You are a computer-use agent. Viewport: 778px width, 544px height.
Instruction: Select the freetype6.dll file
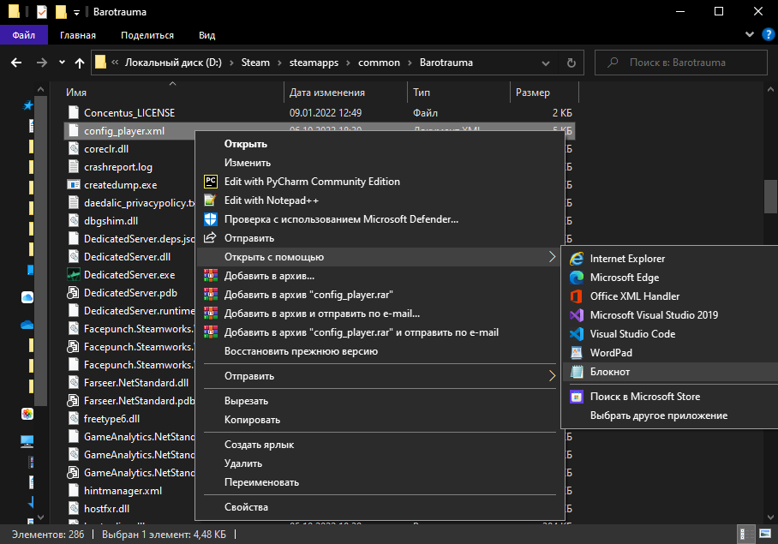click(111, 419)
